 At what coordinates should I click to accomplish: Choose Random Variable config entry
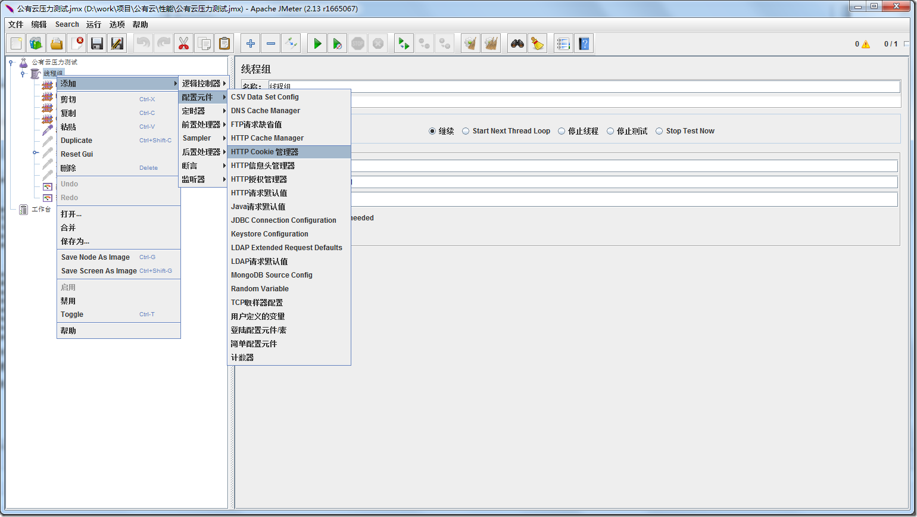(289, 289)
